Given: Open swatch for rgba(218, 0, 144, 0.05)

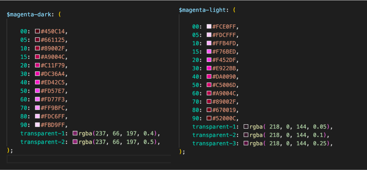Looking at the screenshot, I should tap(246, 127).
